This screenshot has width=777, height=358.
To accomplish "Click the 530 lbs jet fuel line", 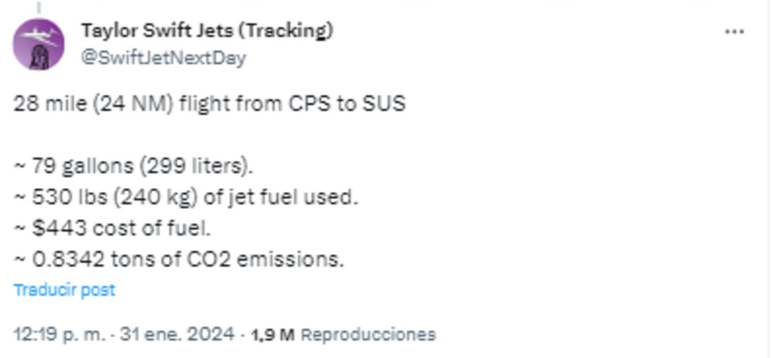I will [186, 197].
